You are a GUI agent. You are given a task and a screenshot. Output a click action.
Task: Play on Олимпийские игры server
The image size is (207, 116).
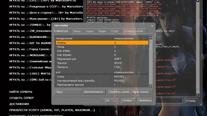click(30, 61)
